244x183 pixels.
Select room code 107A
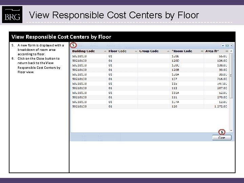coord(176,102)
